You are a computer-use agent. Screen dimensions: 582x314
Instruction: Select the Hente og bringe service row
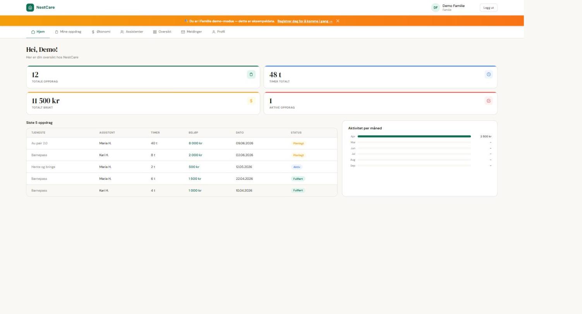182,167
